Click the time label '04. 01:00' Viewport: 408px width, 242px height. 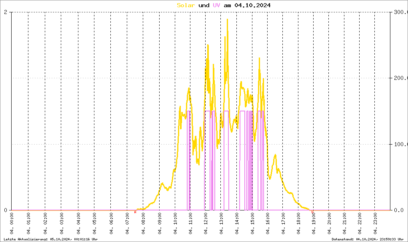tap(28, 224)
